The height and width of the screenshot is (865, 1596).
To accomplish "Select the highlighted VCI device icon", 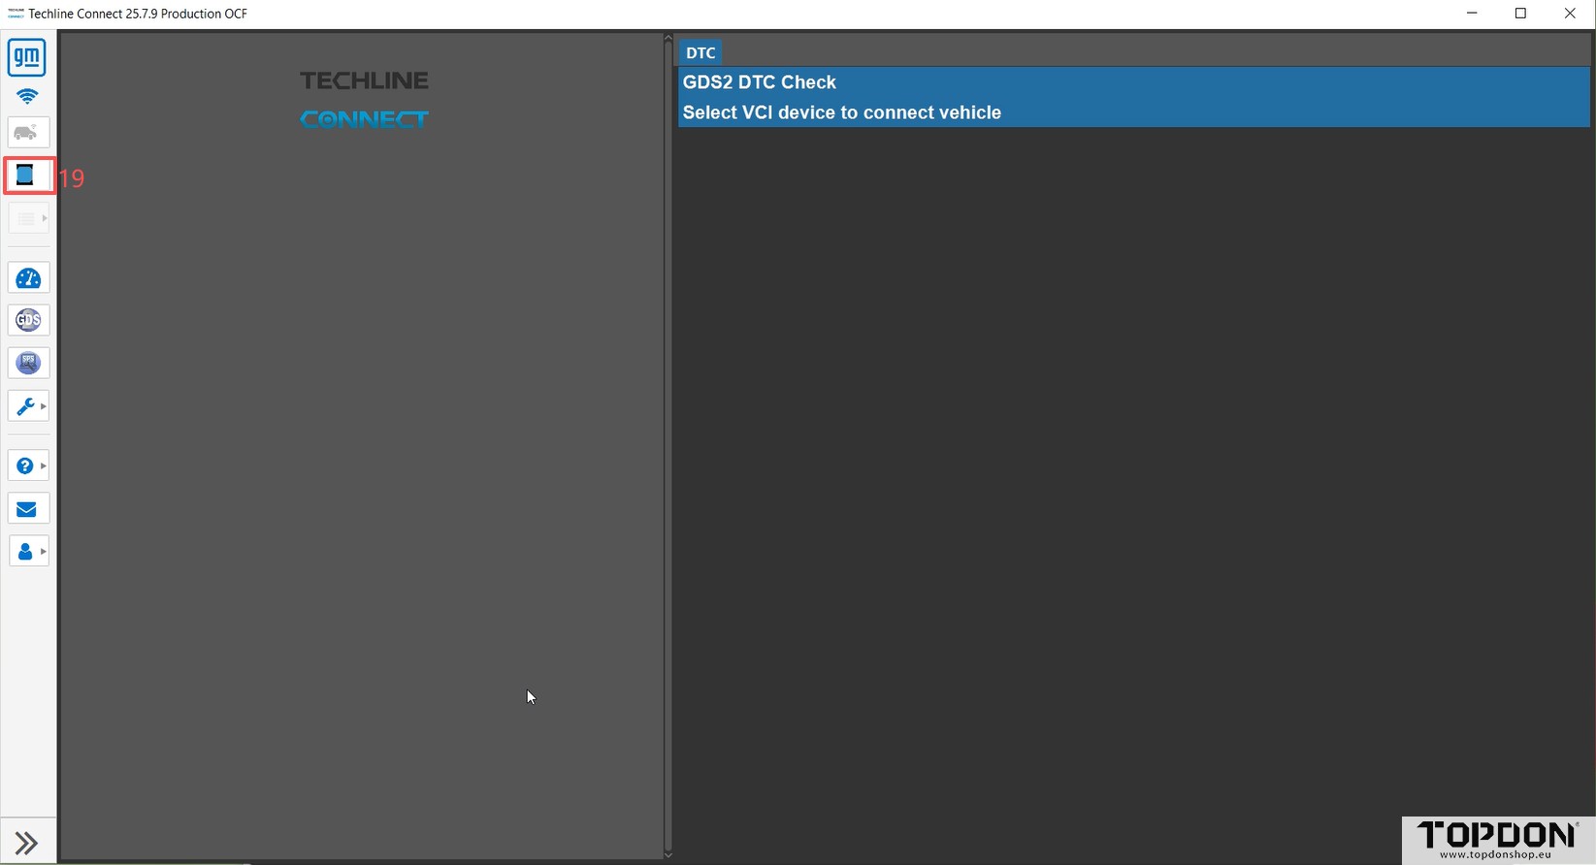I will point(27,176).
